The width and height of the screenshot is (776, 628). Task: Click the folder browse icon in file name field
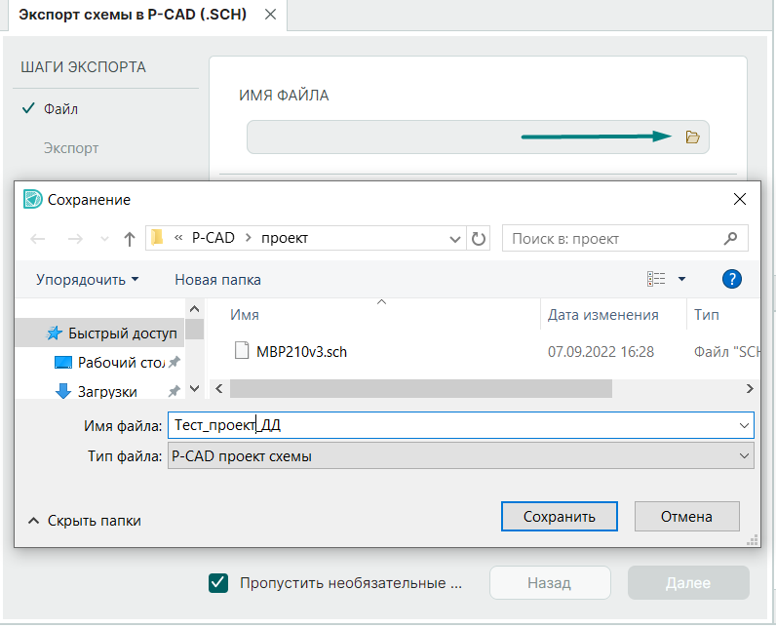(693, 137)
